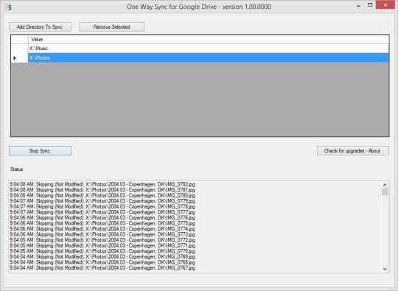398x291 pixels.
Task: Close the One Way Sync window
Action: pos(385,5)
